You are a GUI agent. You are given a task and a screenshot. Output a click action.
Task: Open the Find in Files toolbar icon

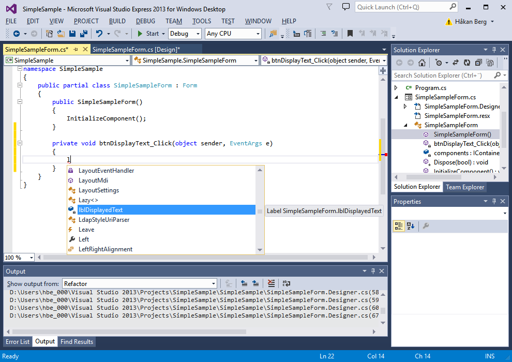click(273, 34)
